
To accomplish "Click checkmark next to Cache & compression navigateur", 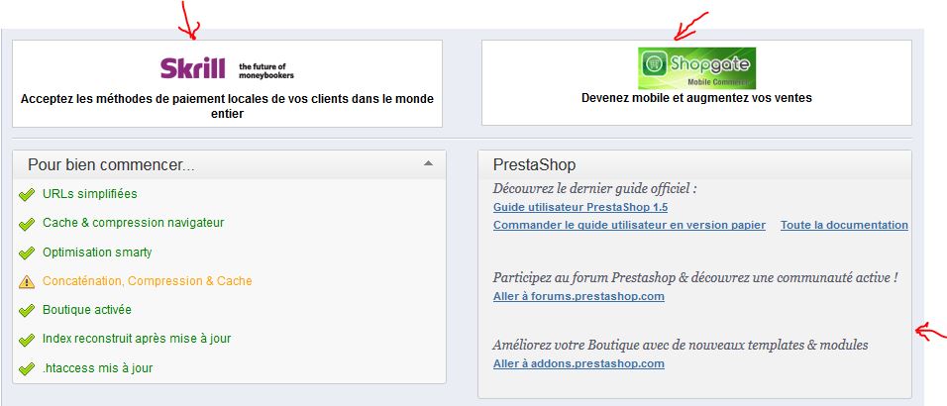I will click(26, 224).
